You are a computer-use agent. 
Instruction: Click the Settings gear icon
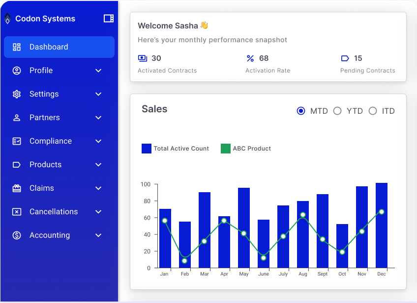click(16, 94)
